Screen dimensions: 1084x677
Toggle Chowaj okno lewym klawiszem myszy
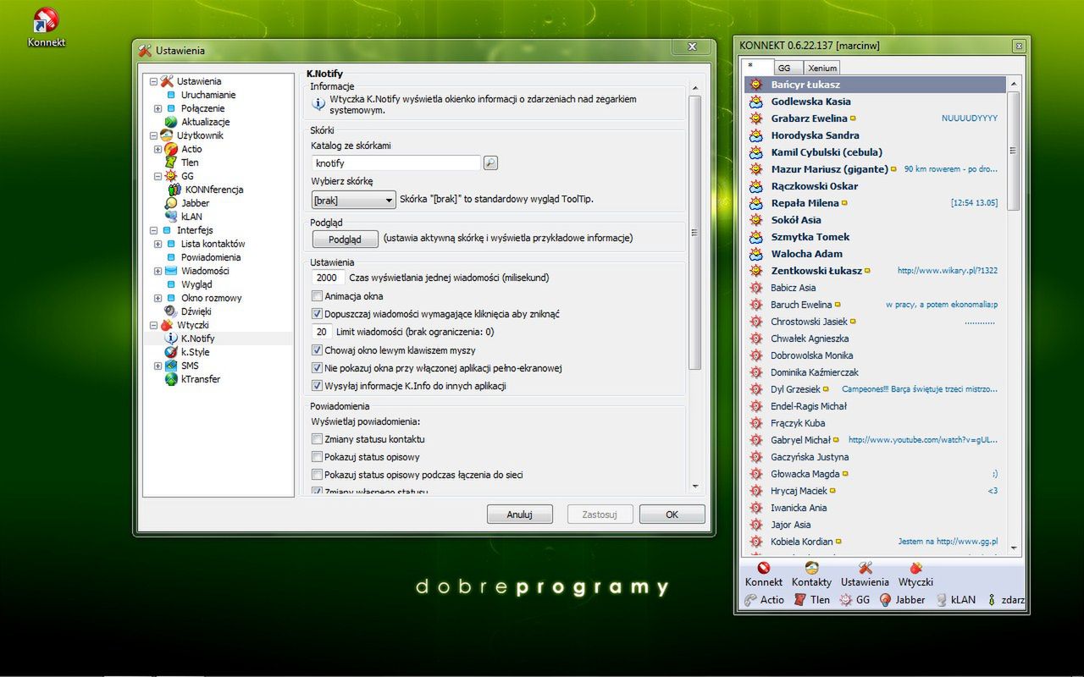click(x=317, y=350)
